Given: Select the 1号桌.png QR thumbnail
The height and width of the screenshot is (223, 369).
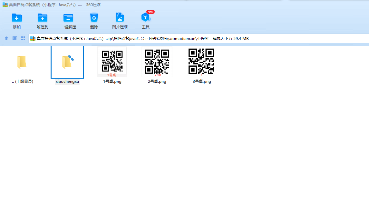Looking at the screenshot, I should tap(112, 62).
